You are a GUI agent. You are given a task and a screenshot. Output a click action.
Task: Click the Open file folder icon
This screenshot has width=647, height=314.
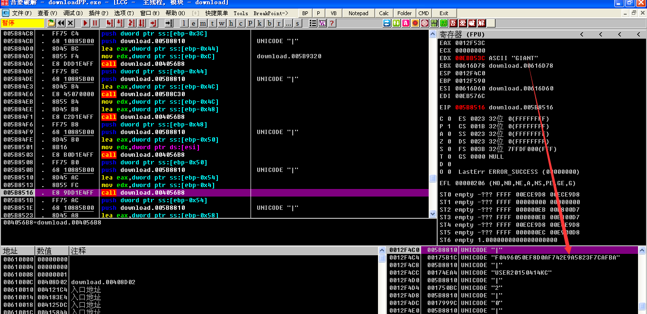click(51, 23)
